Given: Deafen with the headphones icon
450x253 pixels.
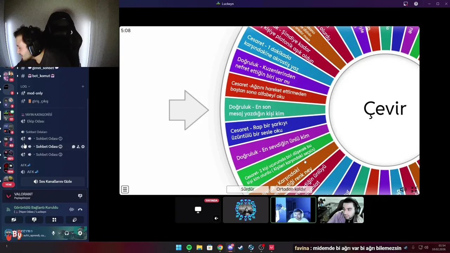Looking at the screenshot, I should click(67, 233).
